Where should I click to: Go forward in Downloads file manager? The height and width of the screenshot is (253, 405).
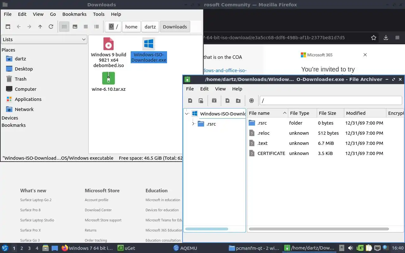29,27
